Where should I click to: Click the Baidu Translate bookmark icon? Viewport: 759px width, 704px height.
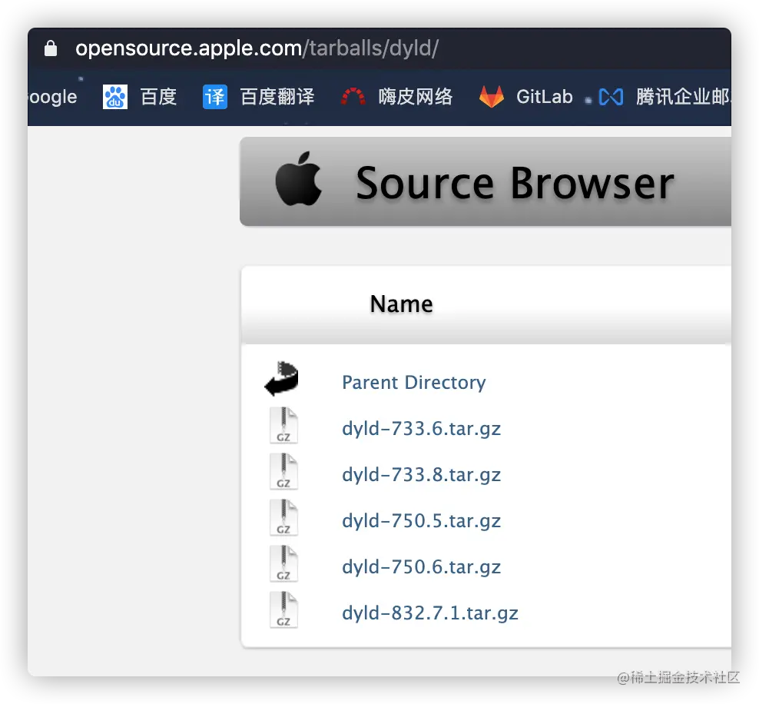(215, 97)
